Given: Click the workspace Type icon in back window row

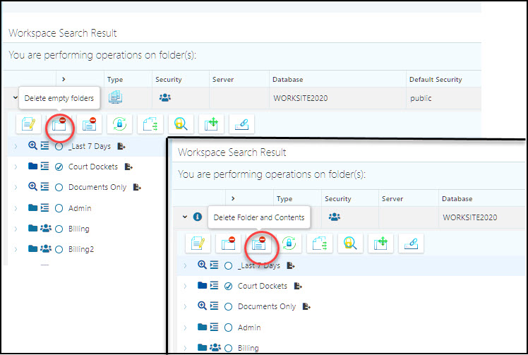Looking at the screenshot, I should click(x=115, y=97).
